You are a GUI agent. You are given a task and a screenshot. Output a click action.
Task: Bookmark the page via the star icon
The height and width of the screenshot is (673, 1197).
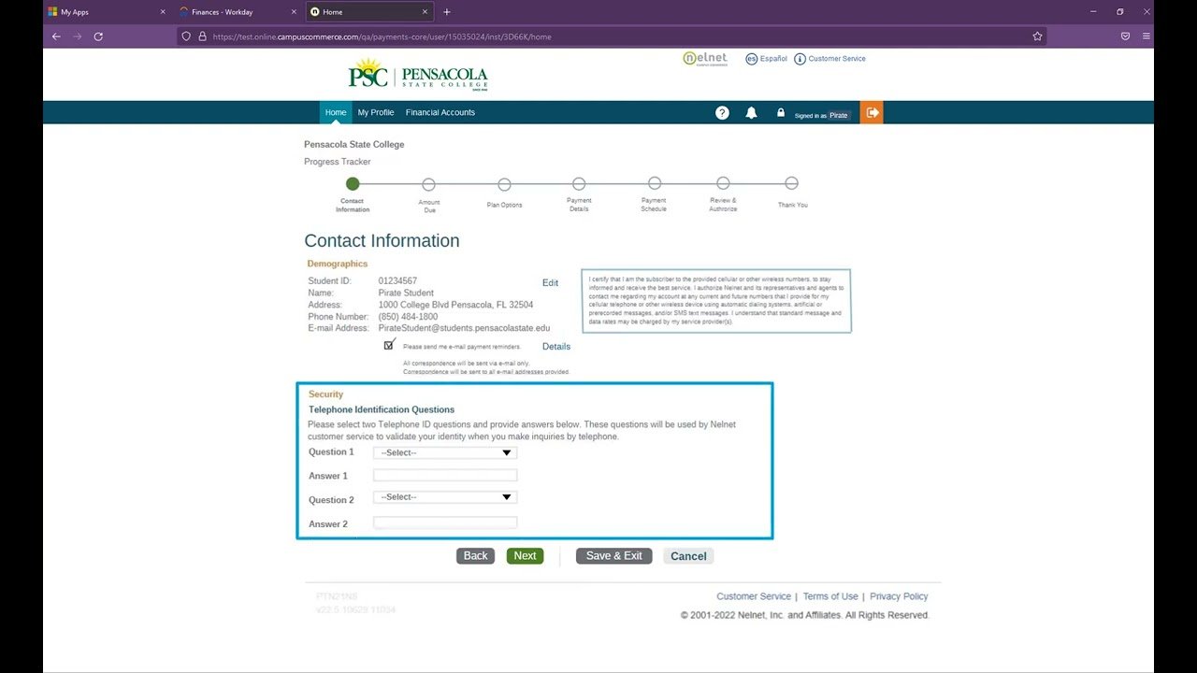[x=1037, y=36]
